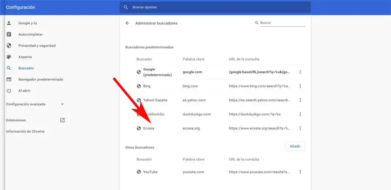Click the external link icon beside Extensiones
Screen dimensions: 391x190
62,120
